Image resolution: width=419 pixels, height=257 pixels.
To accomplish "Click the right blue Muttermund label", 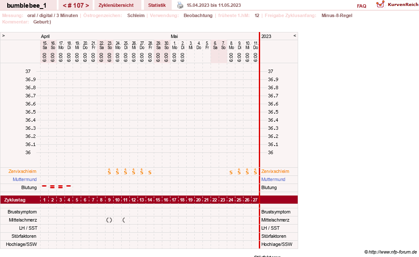I will [273, 180].
